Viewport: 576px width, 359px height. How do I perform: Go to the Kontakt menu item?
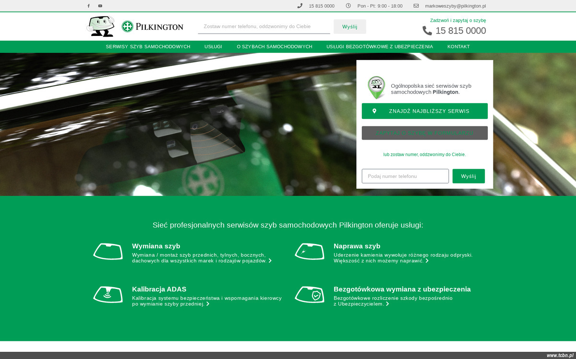pyautogui.click(x=458, y=46)
